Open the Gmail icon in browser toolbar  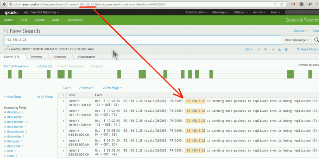click(x=293, y=4)
